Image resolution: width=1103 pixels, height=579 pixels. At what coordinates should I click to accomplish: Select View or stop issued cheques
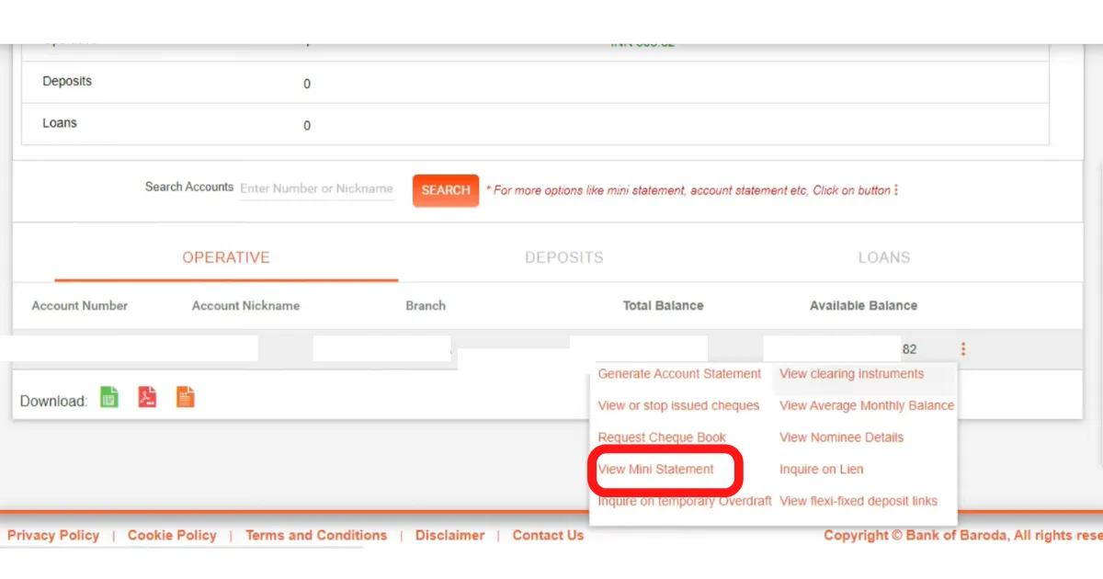tap(678, 405)
